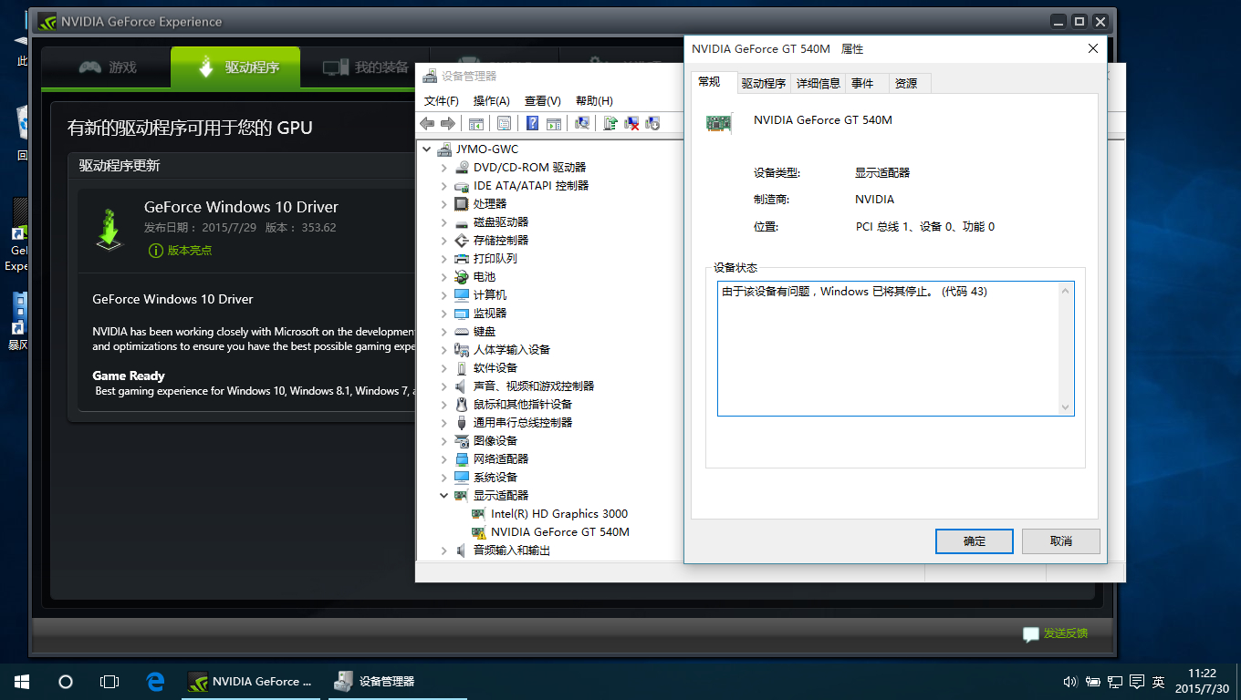
Task: Click the green download arrow driver icon
Action: coord(109,229)
